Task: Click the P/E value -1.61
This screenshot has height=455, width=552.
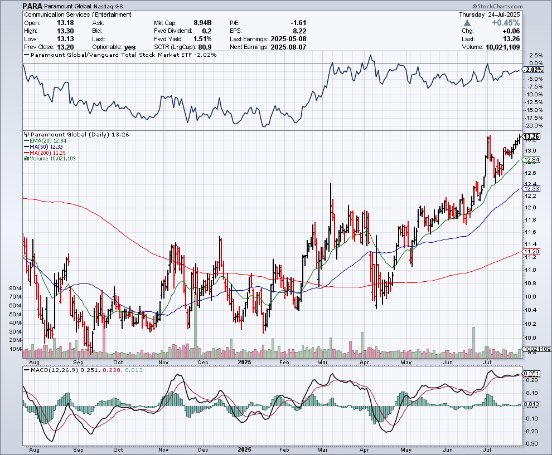Action: (298, 23)
